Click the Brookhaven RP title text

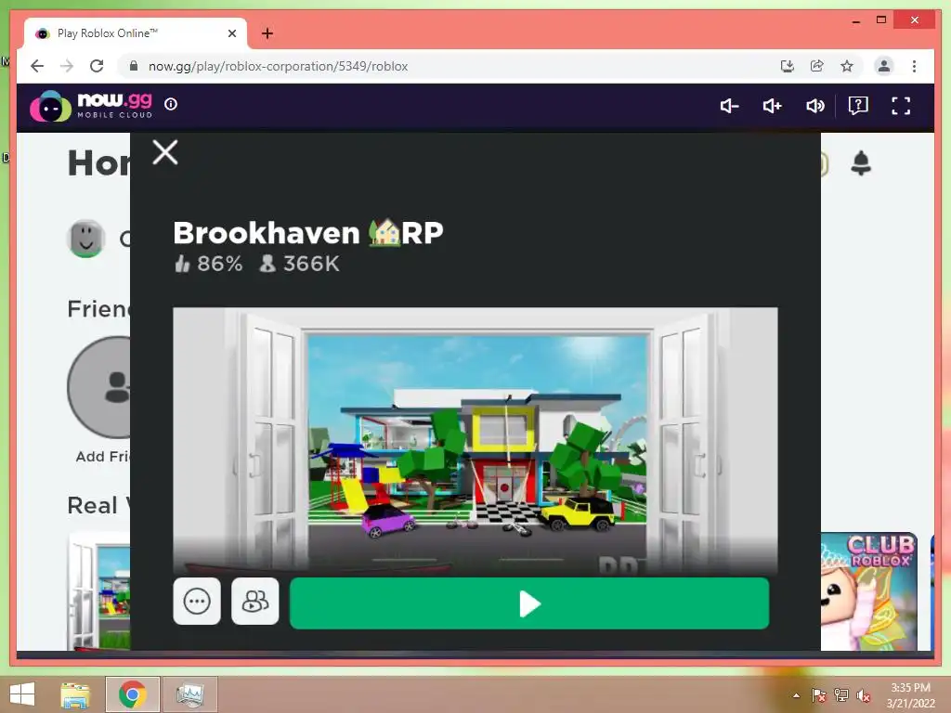308,233
